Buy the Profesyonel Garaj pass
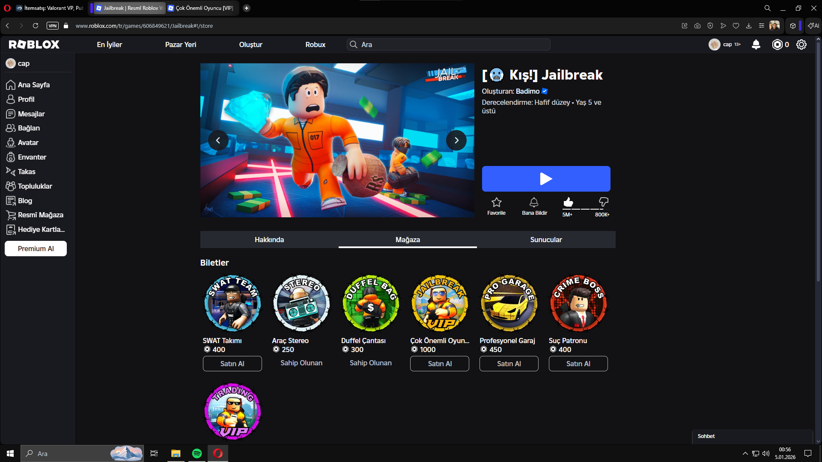The height and width of the screenshot is (462, 822). 509,364
